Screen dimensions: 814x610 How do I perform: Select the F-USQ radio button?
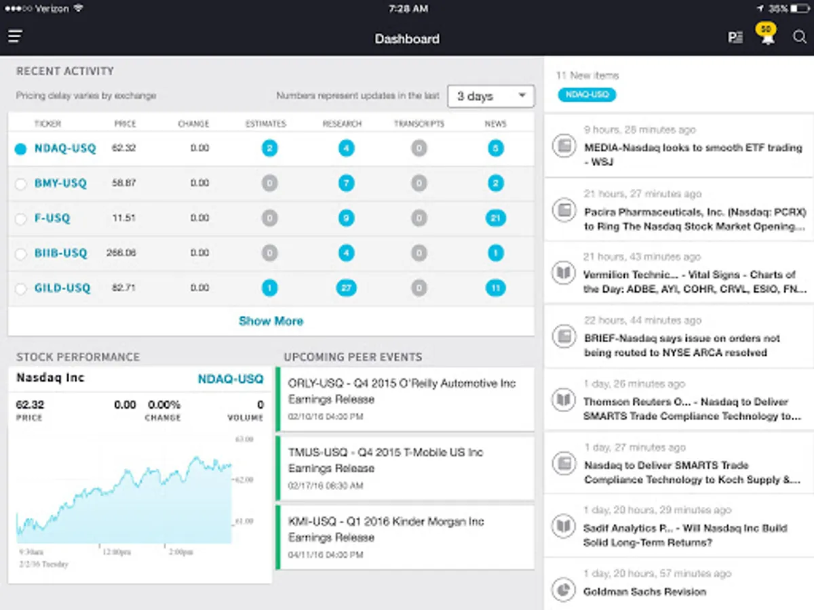[20, 218]
